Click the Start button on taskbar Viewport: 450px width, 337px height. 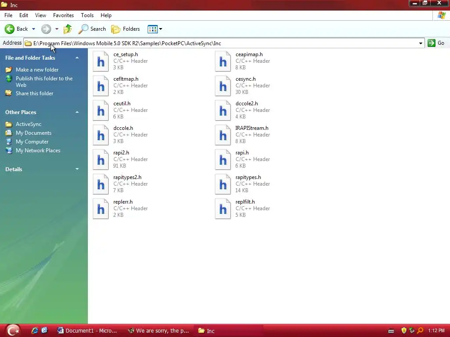(x=13, y=331)
